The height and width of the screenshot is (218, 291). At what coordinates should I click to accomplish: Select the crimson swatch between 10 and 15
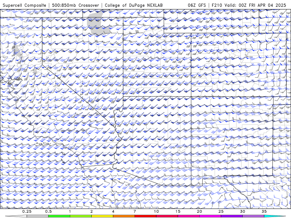click(x=167, y=216)
